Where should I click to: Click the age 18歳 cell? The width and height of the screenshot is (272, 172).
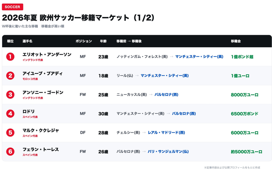click(103, 76)
